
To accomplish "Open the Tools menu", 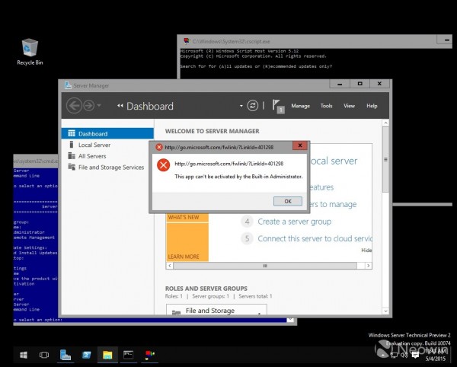I will coord(326,106).
